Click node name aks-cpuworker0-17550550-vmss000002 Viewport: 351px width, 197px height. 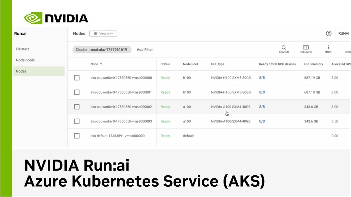click(121, 107)
